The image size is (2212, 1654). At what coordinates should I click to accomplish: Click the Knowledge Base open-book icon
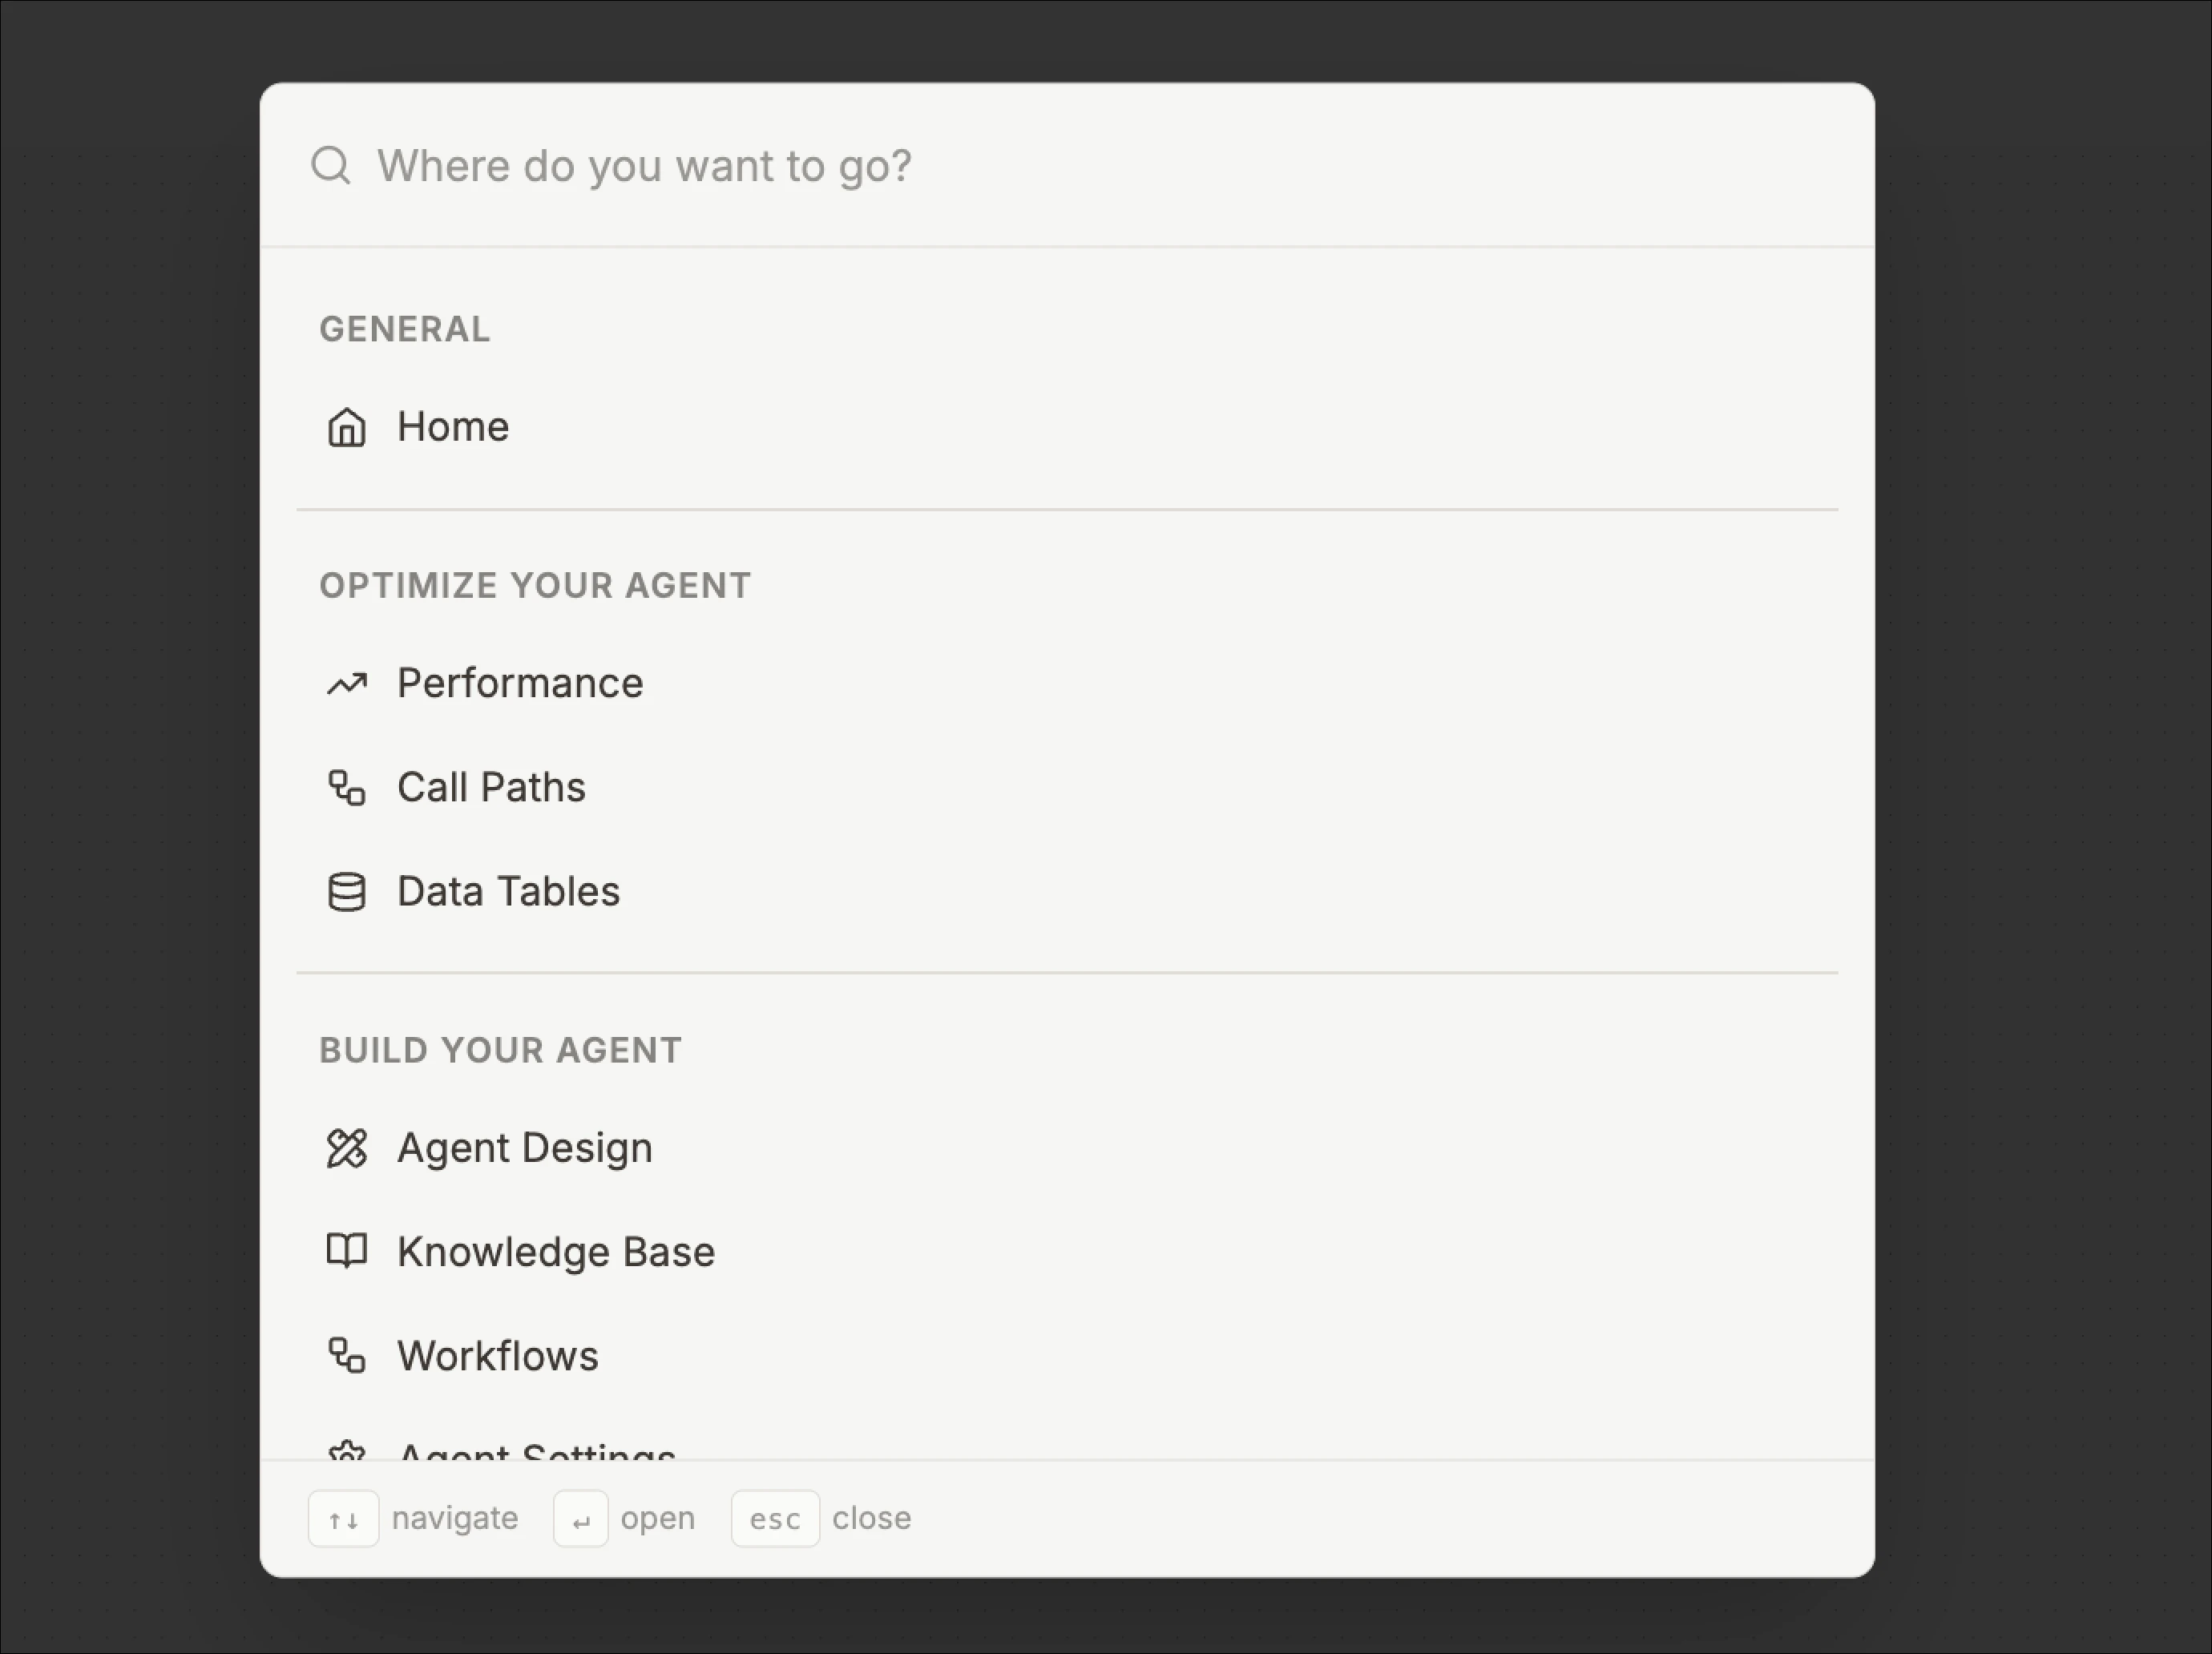pyautogui.click(x=346, y=1252)
